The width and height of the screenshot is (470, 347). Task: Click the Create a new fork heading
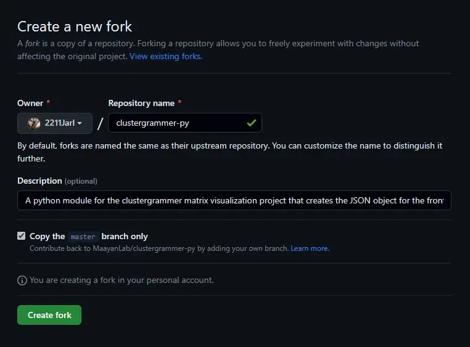click(75, 27)
